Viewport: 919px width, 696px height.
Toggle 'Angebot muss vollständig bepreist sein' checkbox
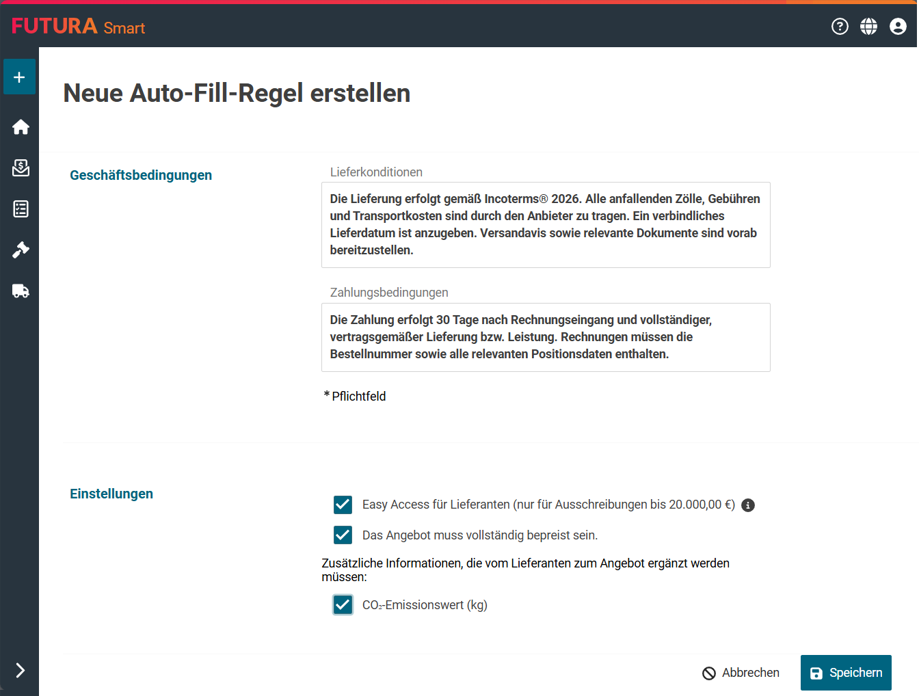pos(343,535)
